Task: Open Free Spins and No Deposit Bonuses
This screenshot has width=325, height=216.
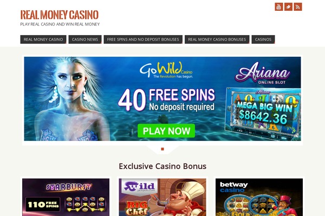Action: tap(143, 39)
